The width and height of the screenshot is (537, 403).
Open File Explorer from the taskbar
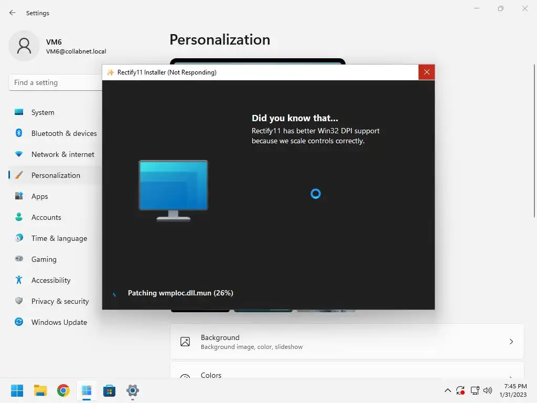40,390
